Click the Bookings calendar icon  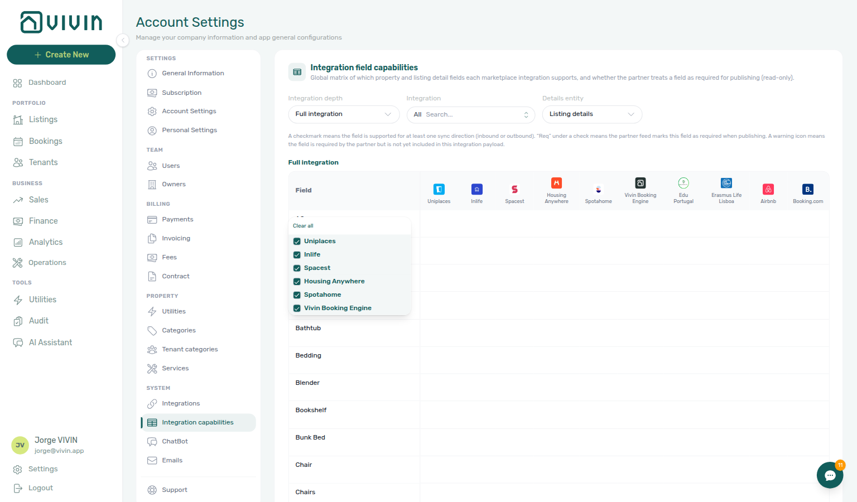point(18,141)
